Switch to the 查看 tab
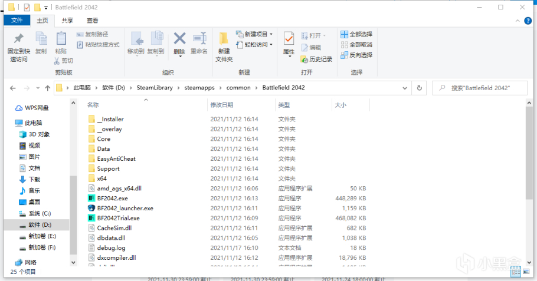The image size is (537, 281). (92, 21)
